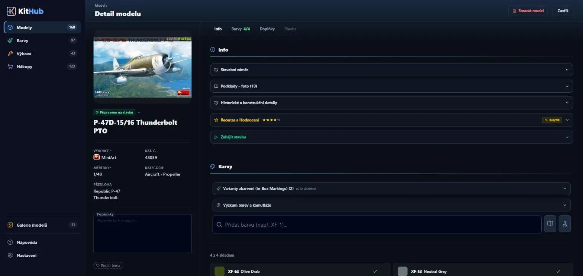This screenshot has width=583, height=276.
Task: Click the flask icon beside color search
Action: pos(564,224)
